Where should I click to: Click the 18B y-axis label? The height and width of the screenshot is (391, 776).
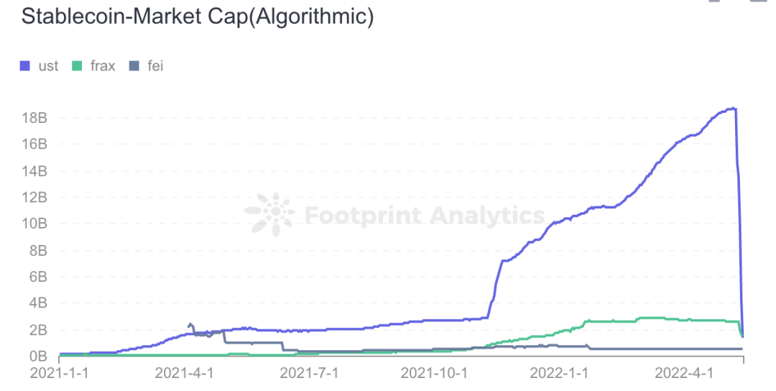34,118
